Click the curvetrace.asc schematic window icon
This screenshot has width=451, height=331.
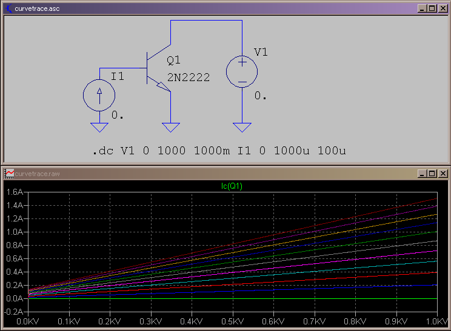[x=8, y=8]
